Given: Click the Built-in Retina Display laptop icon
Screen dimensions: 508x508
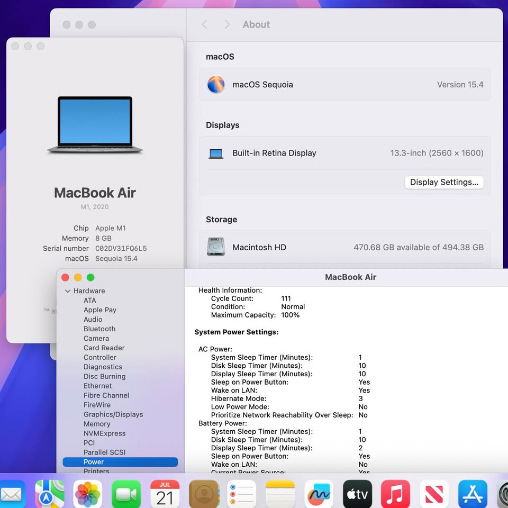Looking at the screenshot, I should 216,153.
